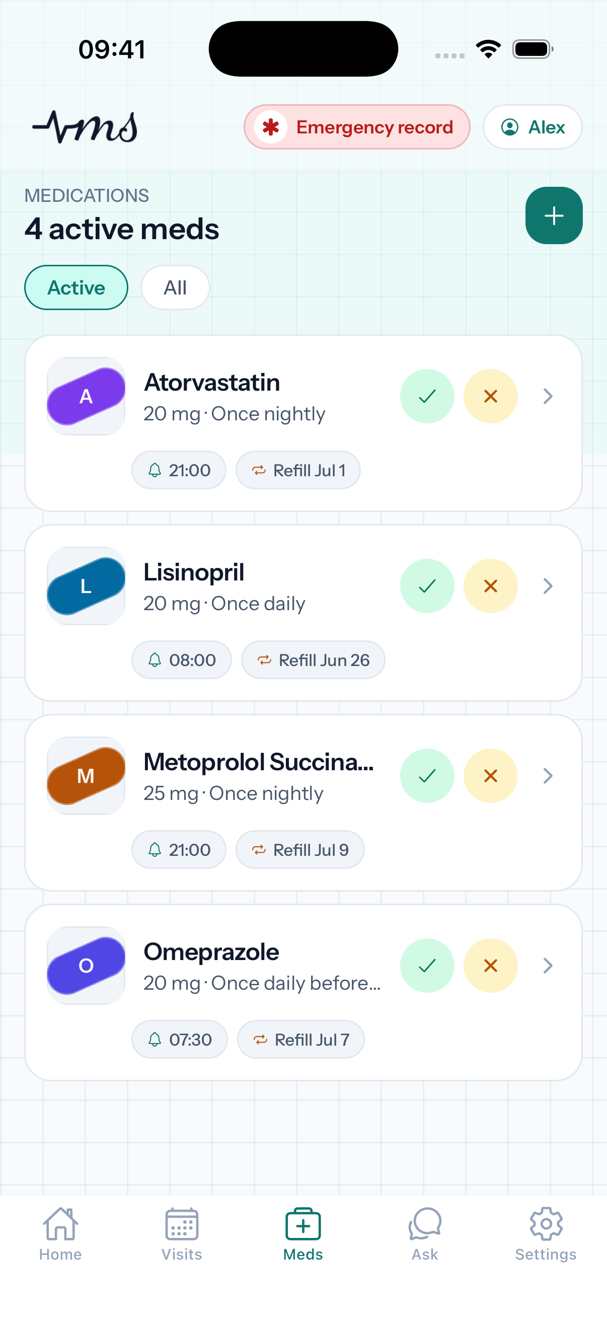The image size is (607, 1320).
Task: Open the Visits calendar icon
Action: point(182,1224)
